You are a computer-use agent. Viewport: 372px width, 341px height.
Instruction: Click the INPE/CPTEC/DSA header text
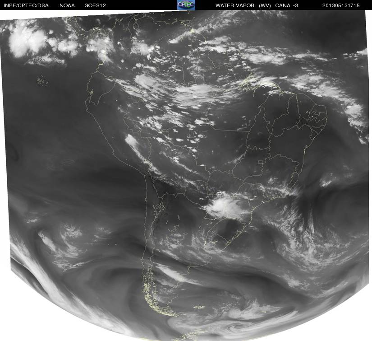(26, 5)
